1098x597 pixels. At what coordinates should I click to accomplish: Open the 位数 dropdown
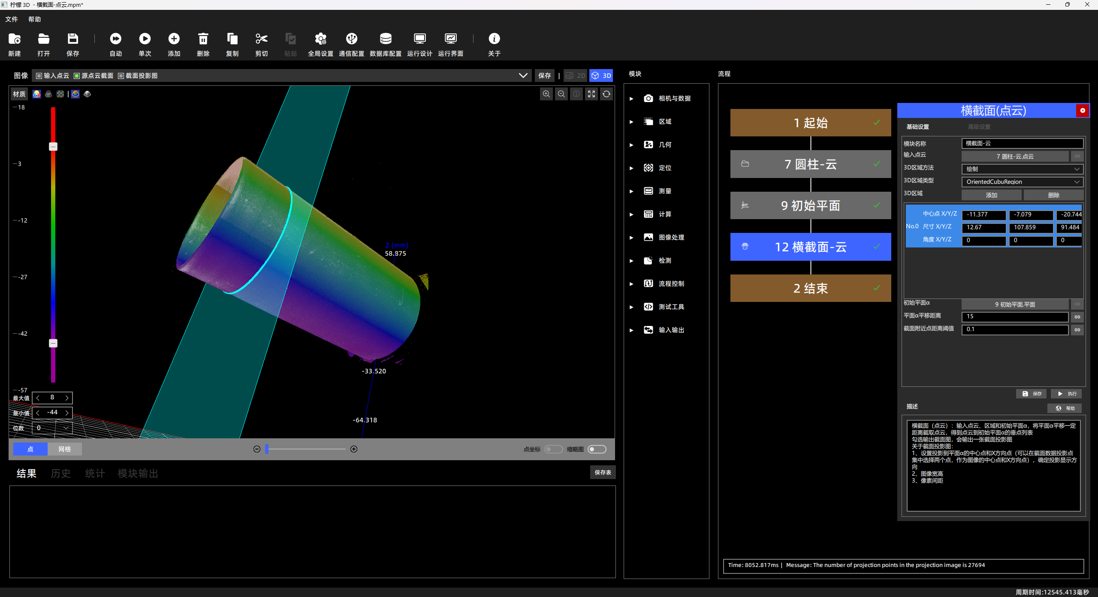point(52,428)
